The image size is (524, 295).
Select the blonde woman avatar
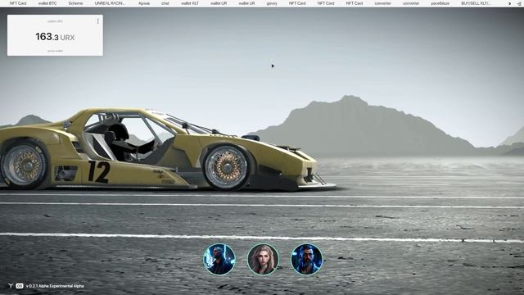coord(263,259)
